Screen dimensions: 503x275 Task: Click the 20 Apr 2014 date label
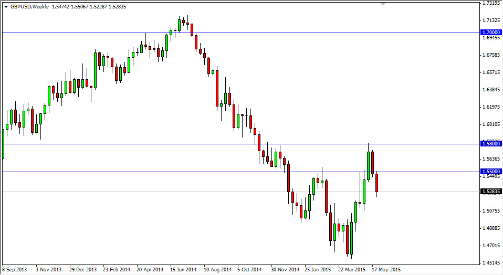click(x=150, y=270)
